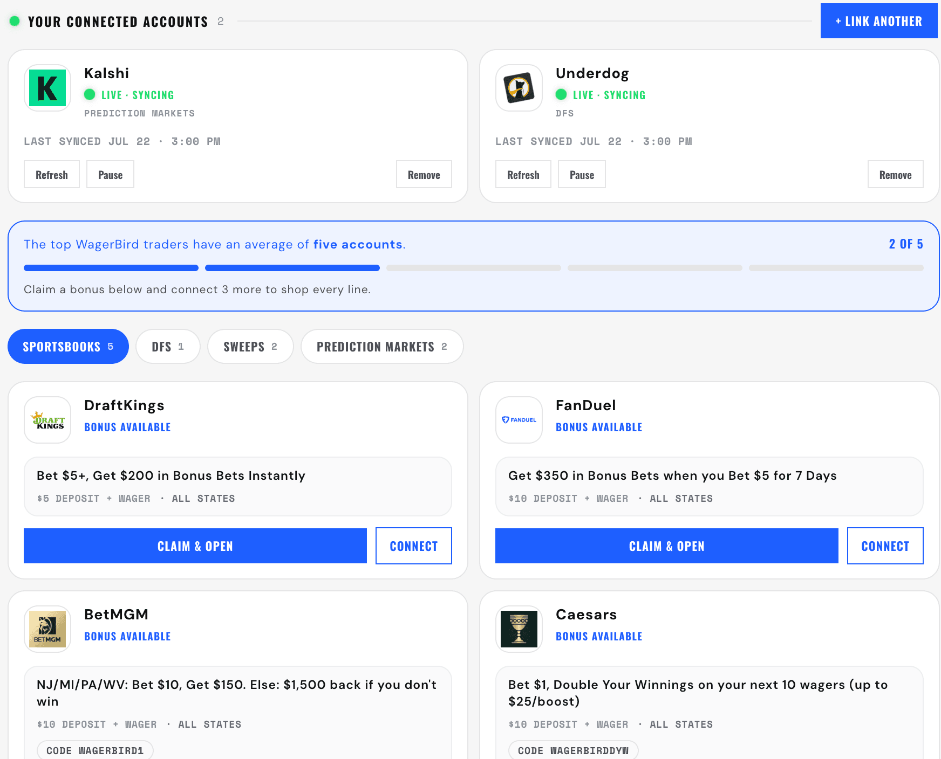
Task: Remove the Kalshi account
Action: click(424, 174)
